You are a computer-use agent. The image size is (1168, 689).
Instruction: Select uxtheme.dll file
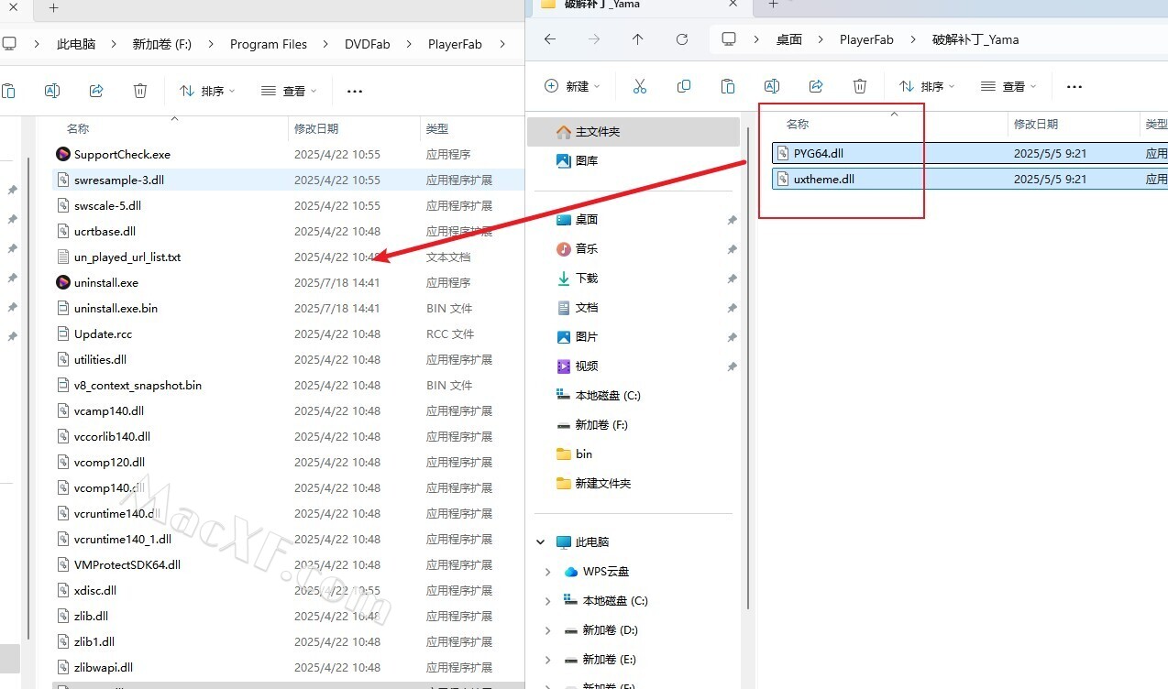pyautogui.click(x=970, y=179)
